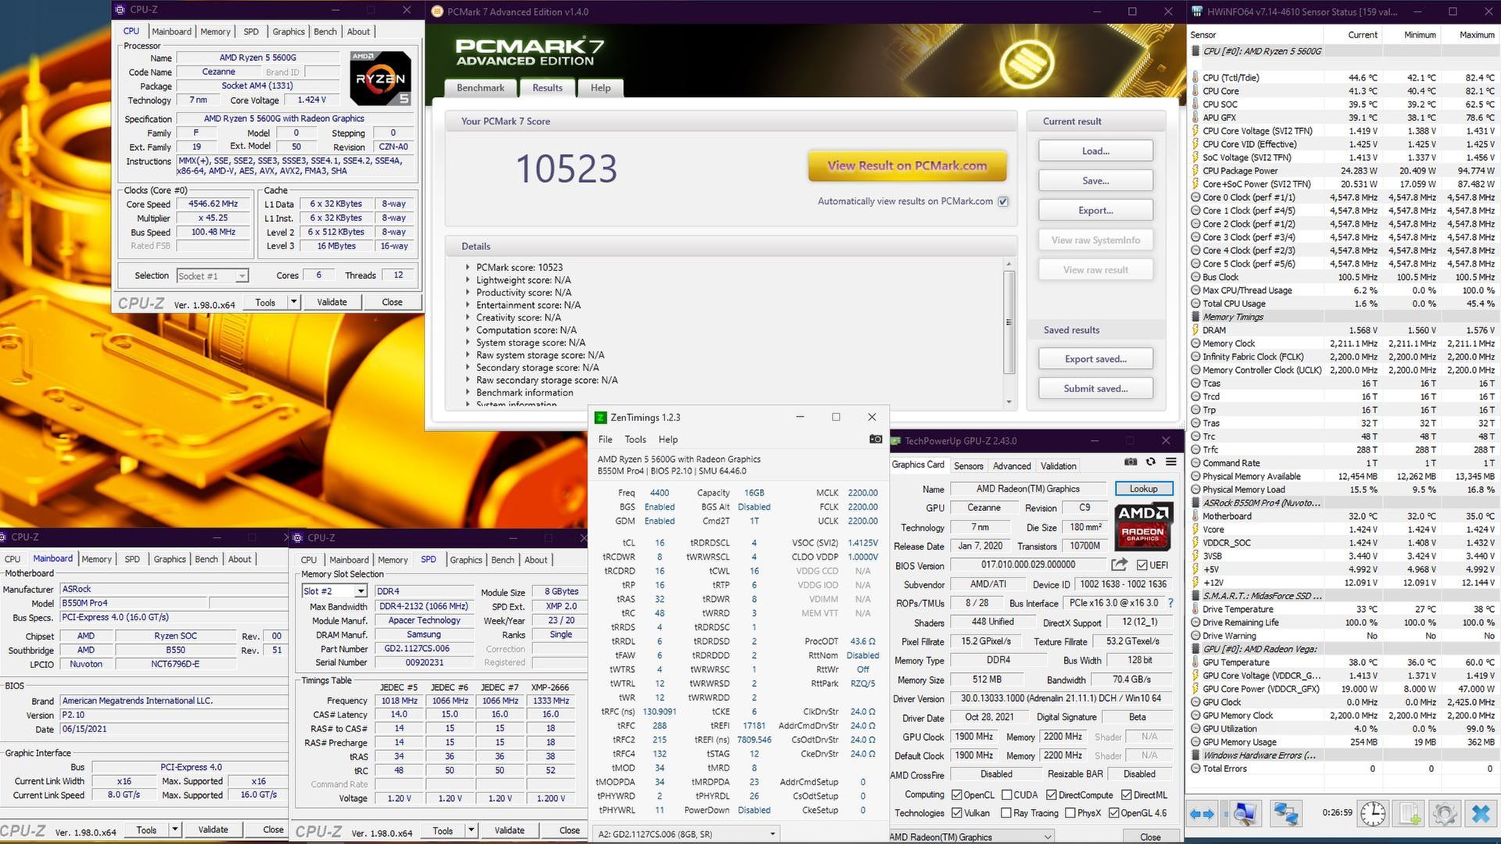Switch to Results tab in PCMark 7
The image size is (1501, 844).
[x=547, y=88]
